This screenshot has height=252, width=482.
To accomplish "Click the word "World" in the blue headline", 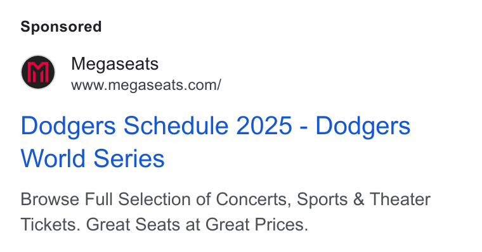I will 53,159.
